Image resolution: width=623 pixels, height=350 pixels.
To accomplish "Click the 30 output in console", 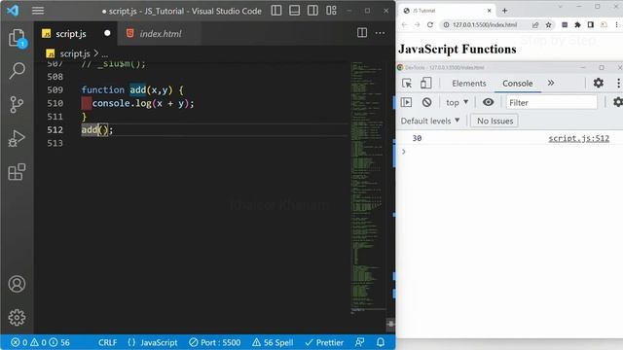I will pyautogui.click(x=417, y=138).
